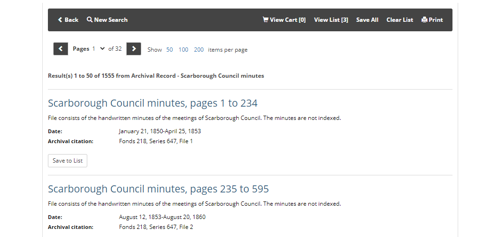Click the result count text line

click(x=156, y=76)
